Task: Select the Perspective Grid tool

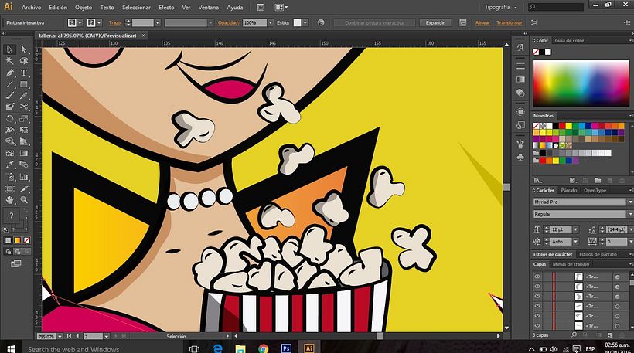Action: pos(24,142)
